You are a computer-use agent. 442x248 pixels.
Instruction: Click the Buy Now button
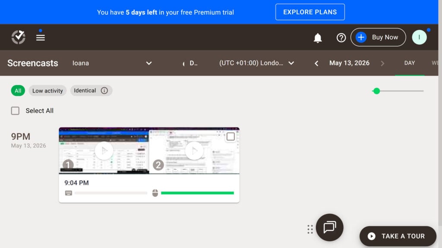pos(378,37)
